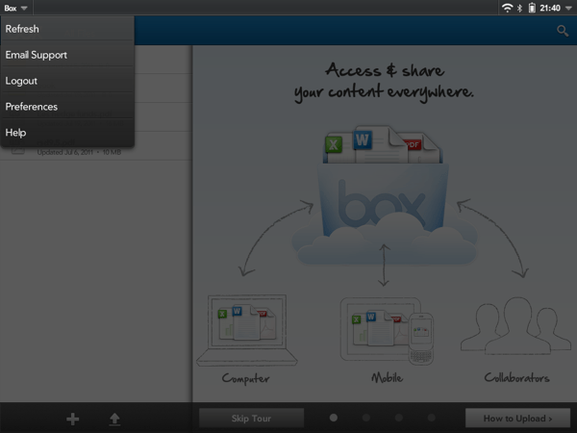The image size is (577, 433).
Task: Open the search magnifier icon
Action: [563, 31]
